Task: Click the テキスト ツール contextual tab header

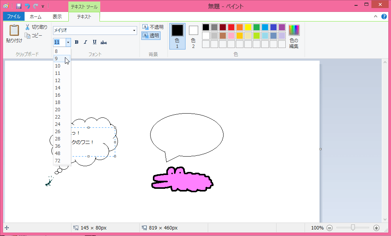Action: pos(84,7)
